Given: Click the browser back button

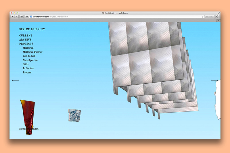Looking at the screenshot, I should click(x=12, y=17).
